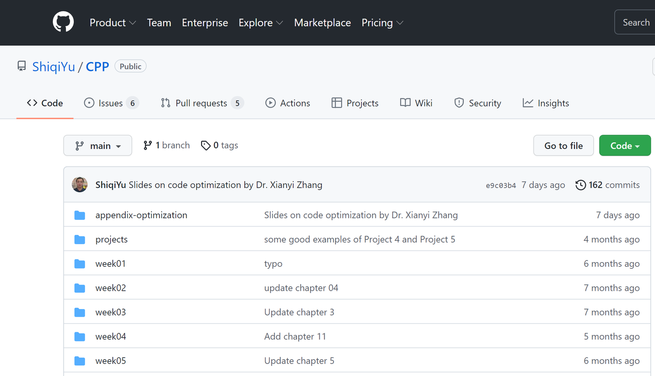Image resolution: width=655 pixels, height=376 pixels.
Task: Open the Explore dropdown menu
Action: (261, 23)
